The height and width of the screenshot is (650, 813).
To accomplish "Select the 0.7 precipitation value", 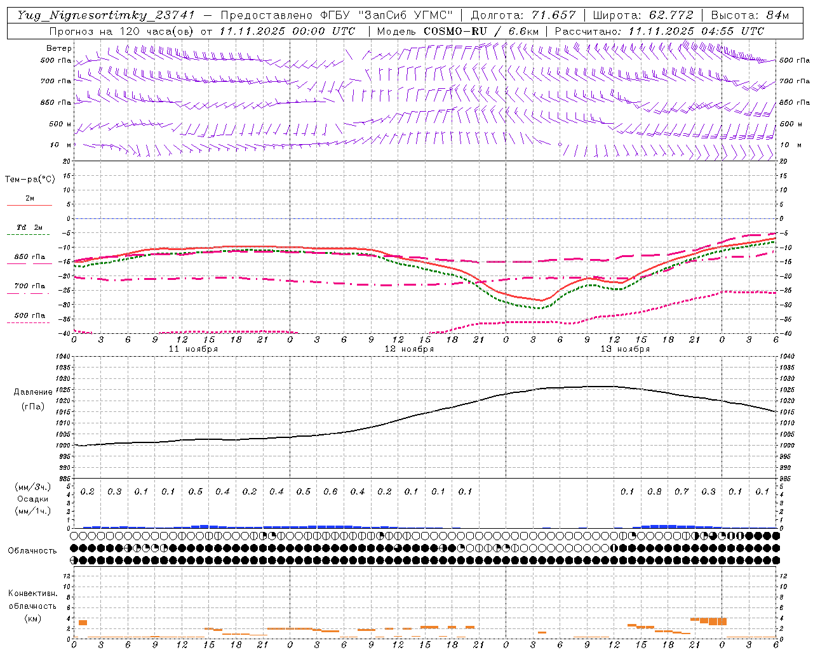I will coord(681,491).
